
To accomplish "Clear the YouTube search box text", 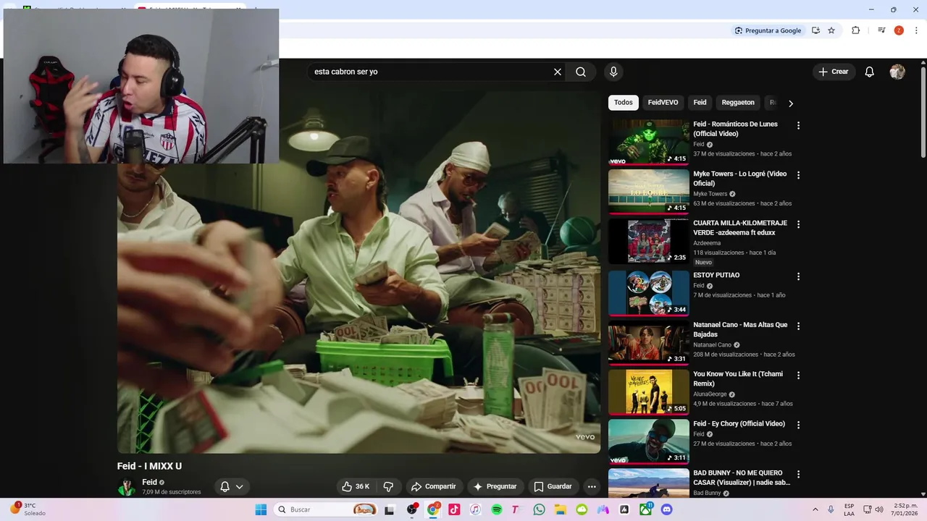I will pos(558,72).
